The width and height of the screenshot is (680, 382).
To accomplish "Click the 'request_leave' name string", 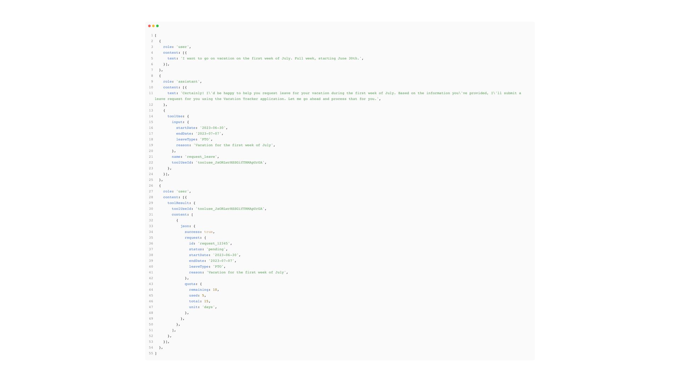I will [202, 157].
